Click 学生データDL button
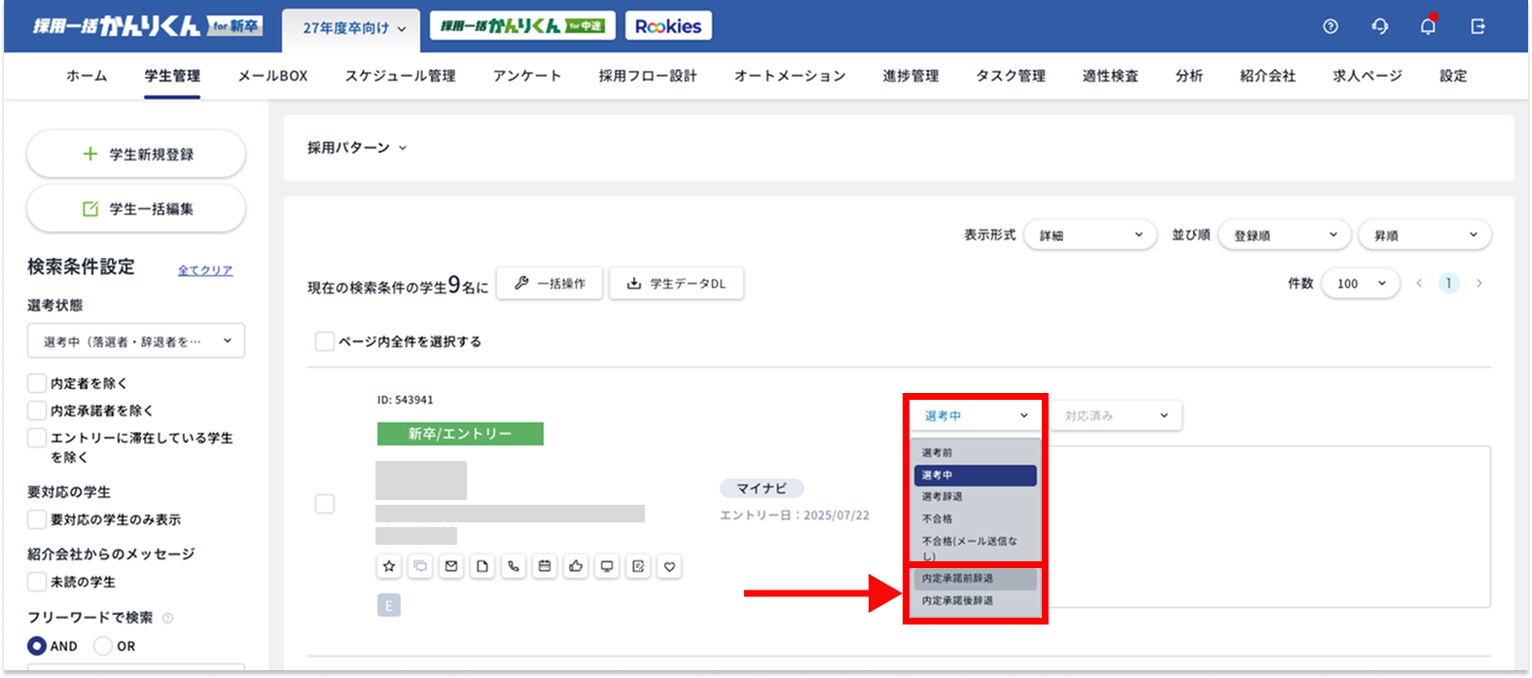Screen dimensions: 1532x678 pos(676,284)
